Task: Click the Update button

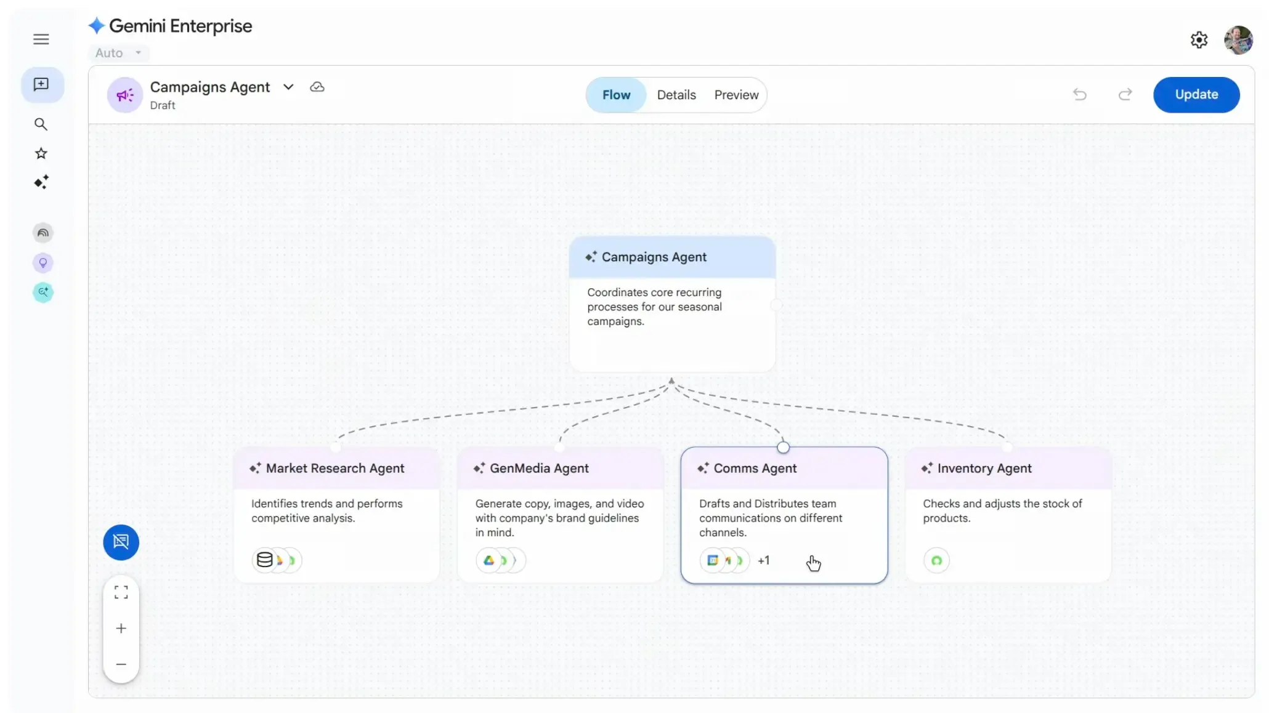Action: click(x=1196, y=95)
